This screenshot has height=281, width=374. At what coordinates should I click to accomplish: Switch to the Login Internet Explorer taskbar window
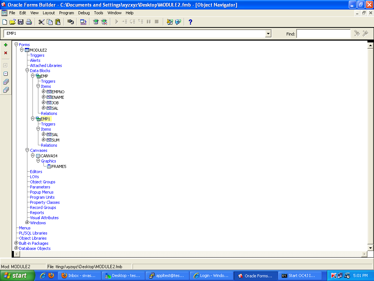point(211,276)
